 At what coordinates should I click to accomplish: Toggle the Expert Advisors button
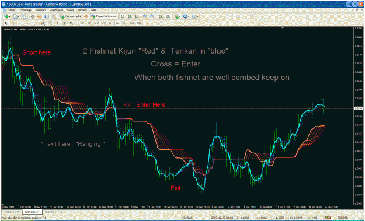[x=103, y=16]
